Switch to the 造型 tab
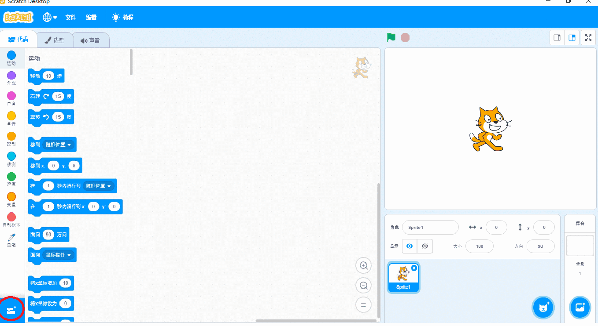Screen dimensions: 598x326 [55, 40]
